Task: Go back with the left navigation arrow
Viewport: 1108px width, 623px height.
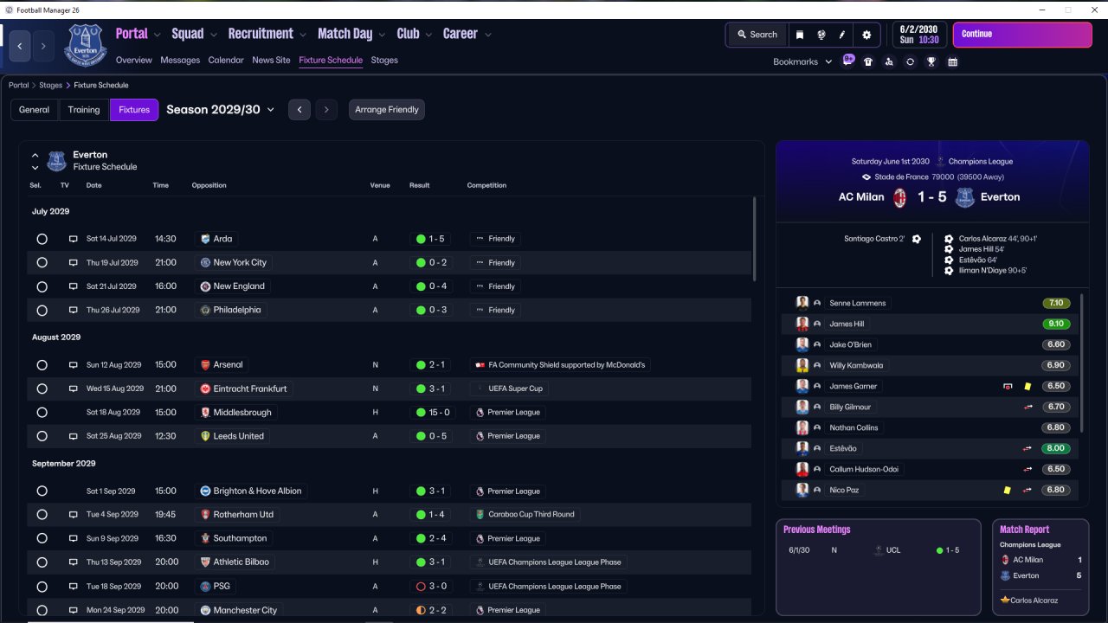Action: pyautogui.click(x=21, y=46)
